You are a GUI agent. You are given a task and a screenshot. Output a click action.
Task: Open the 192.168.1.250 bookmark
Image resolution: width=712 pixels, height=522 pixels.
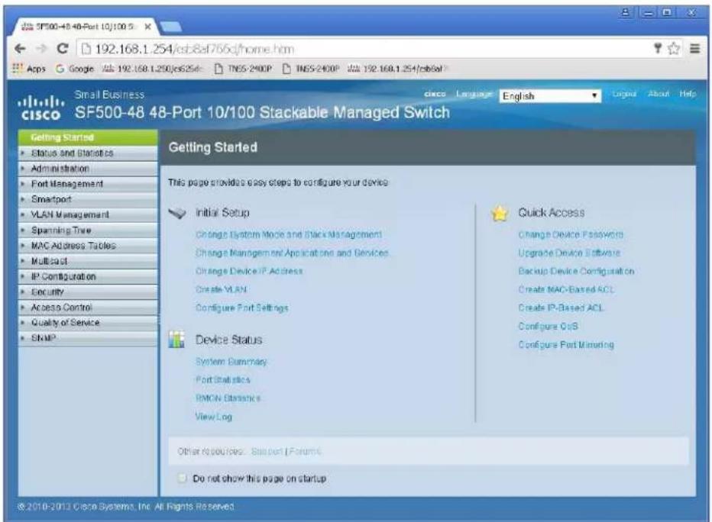[x=152, y=69]
